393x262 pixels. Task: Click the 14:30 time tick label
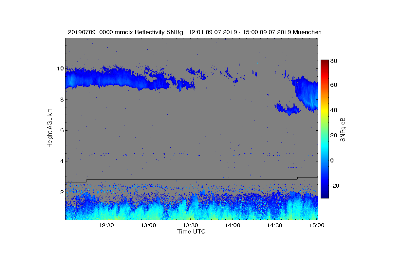click(274, 225)
